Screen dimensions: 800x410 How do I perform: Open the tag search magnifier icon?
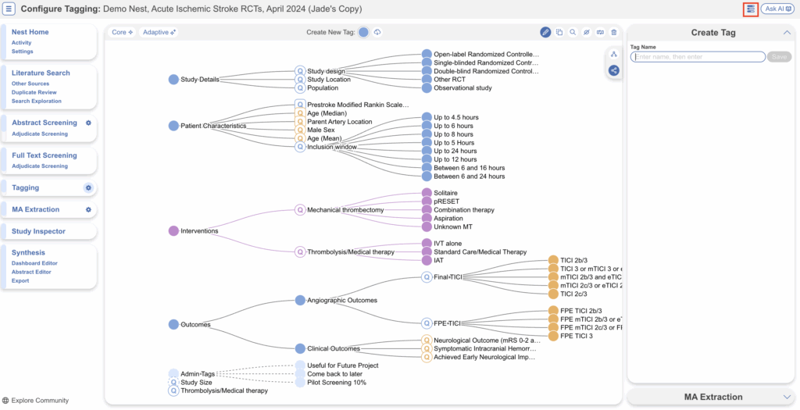[573, 32]
